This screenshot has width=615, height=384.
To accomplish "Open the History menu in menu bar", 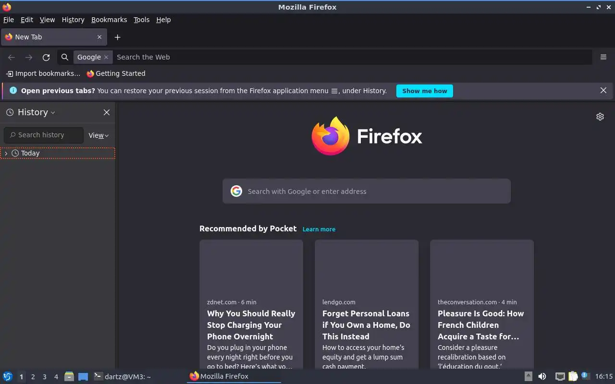I will [73, 20].
